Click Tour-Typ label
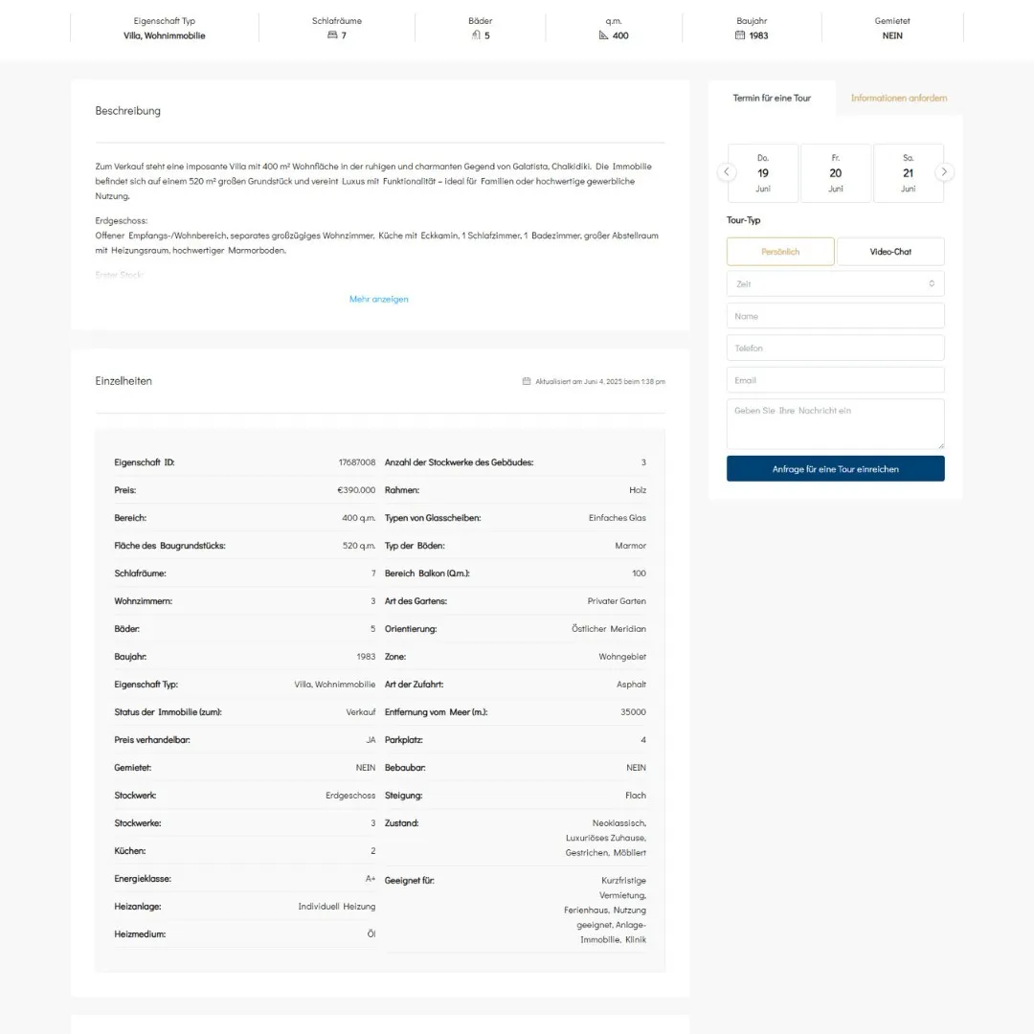Viewport: 1034px width, 1034px height. [x=743, y=219]
